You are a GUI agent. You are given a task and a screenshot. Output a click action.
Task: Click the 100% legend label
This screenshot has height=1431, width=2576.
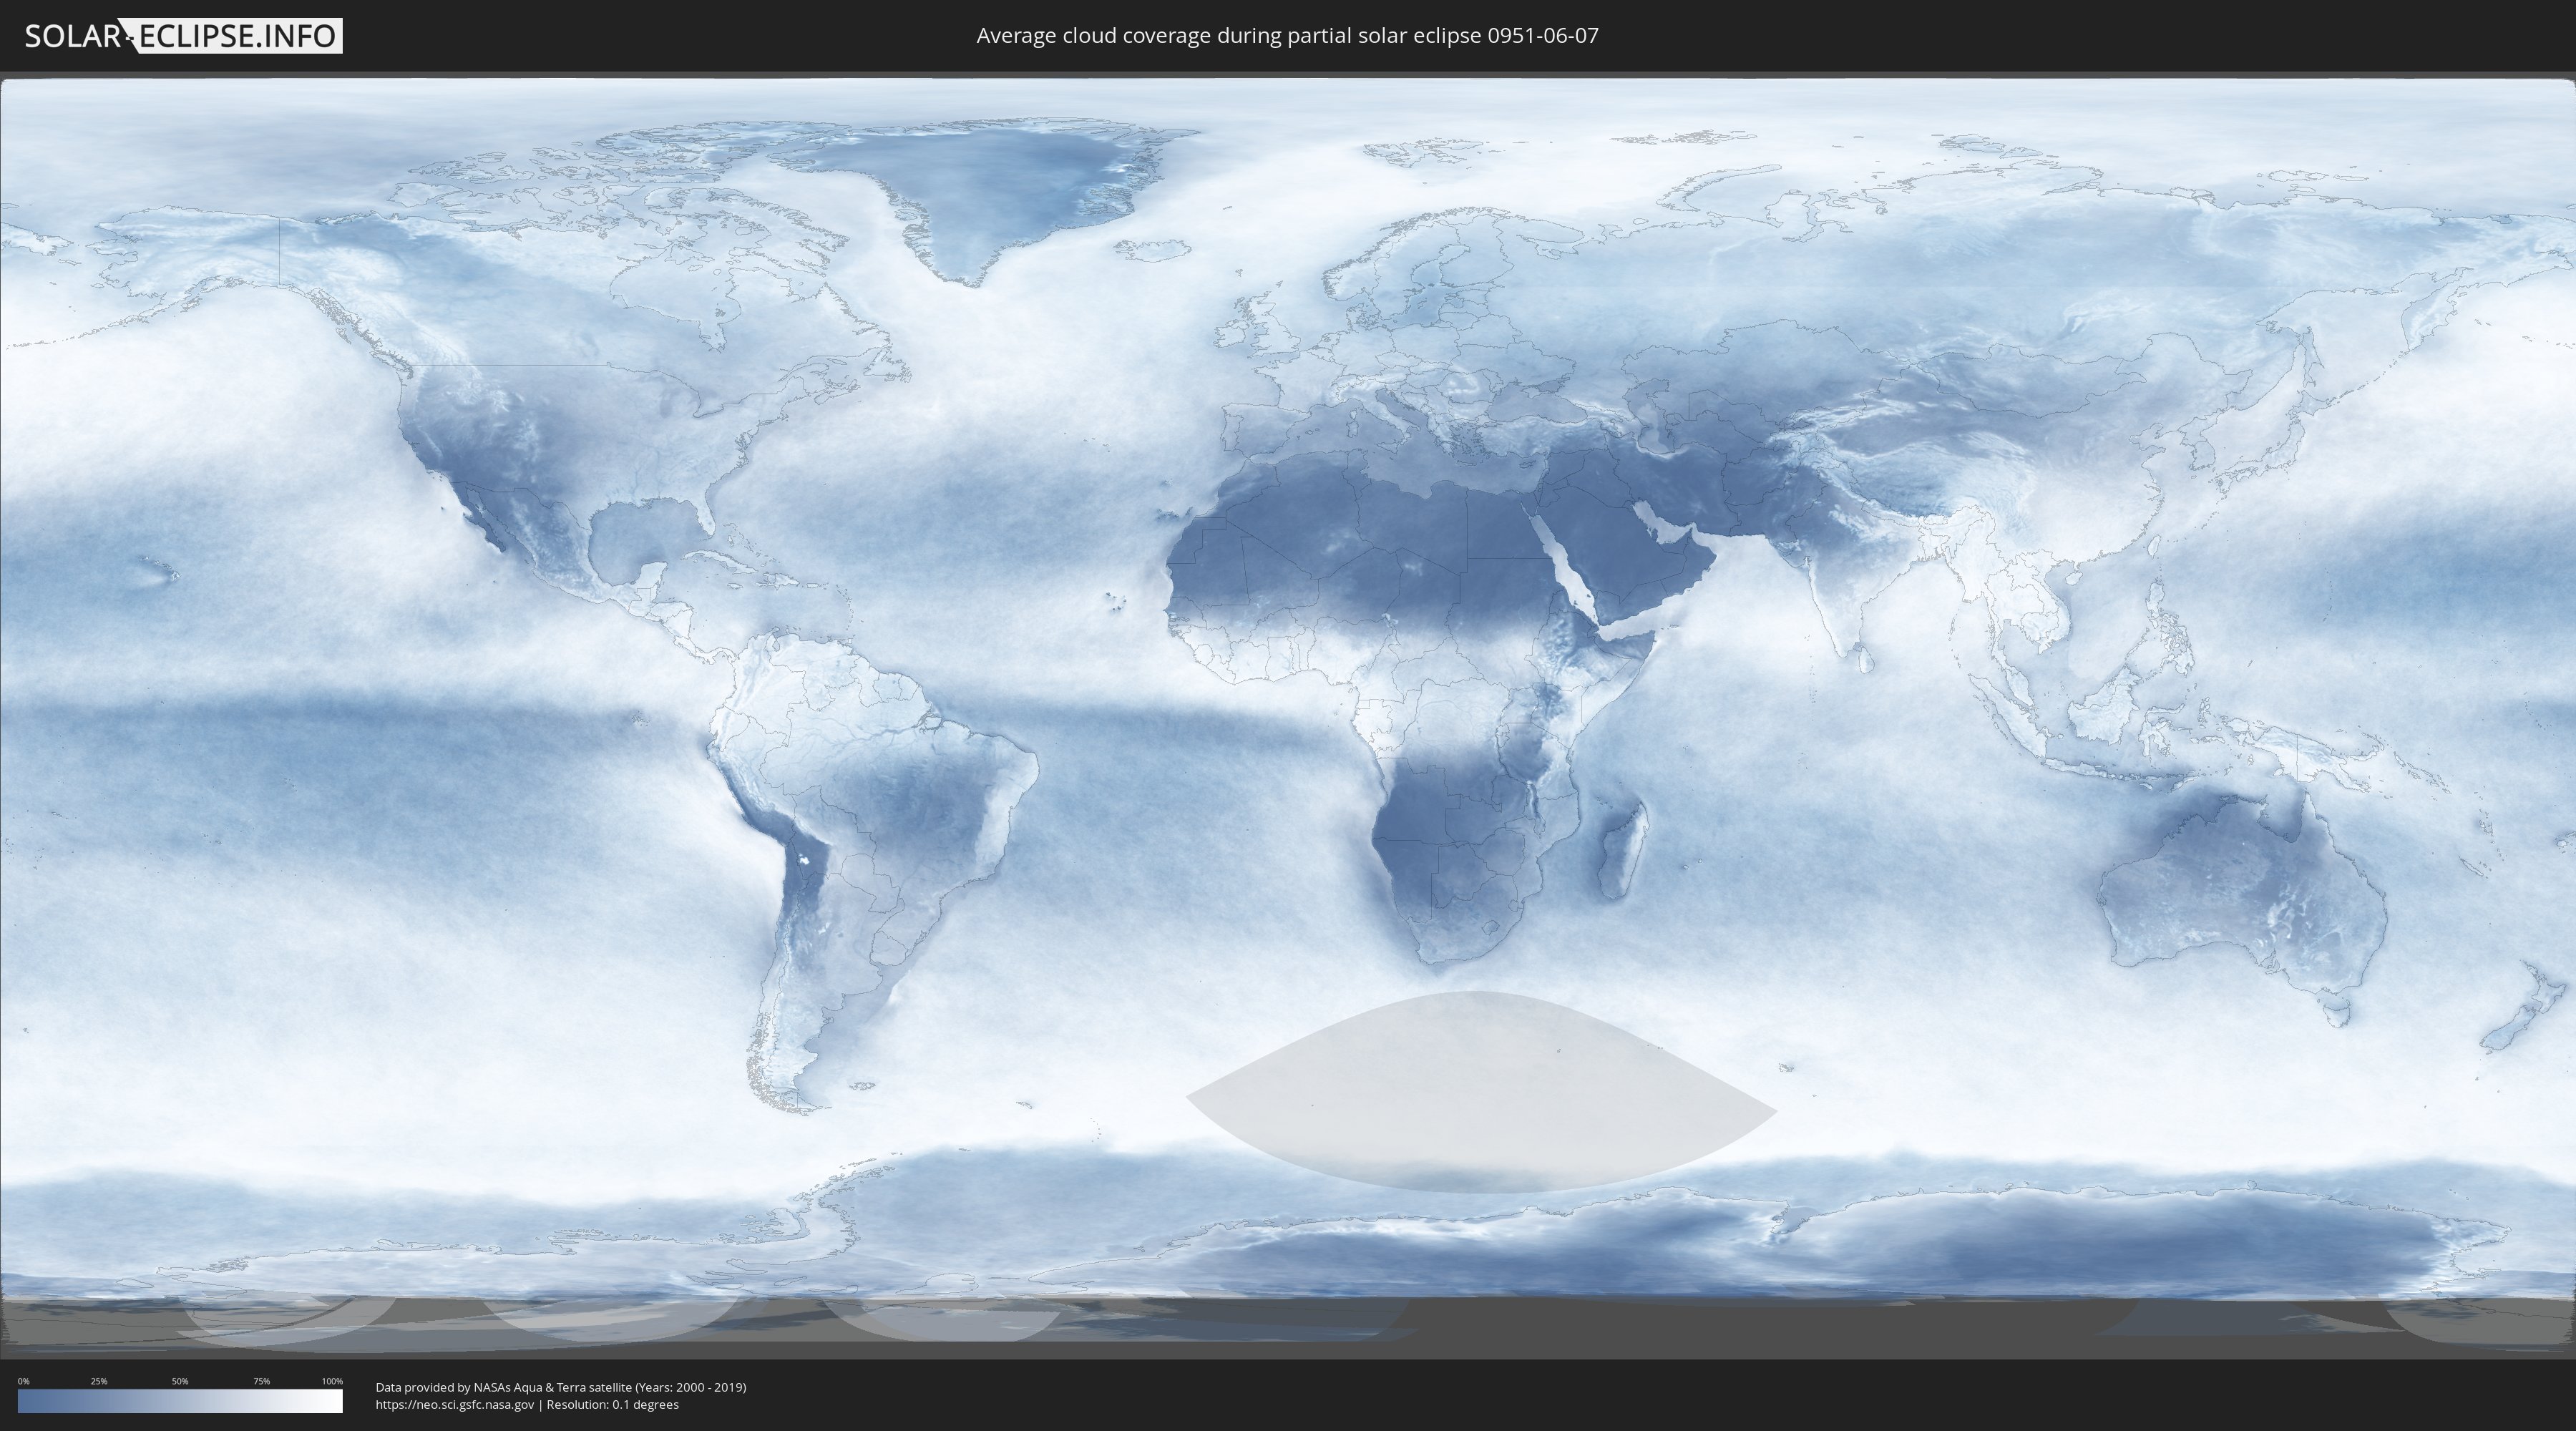pyautogui.click(x=332, y=1381)
